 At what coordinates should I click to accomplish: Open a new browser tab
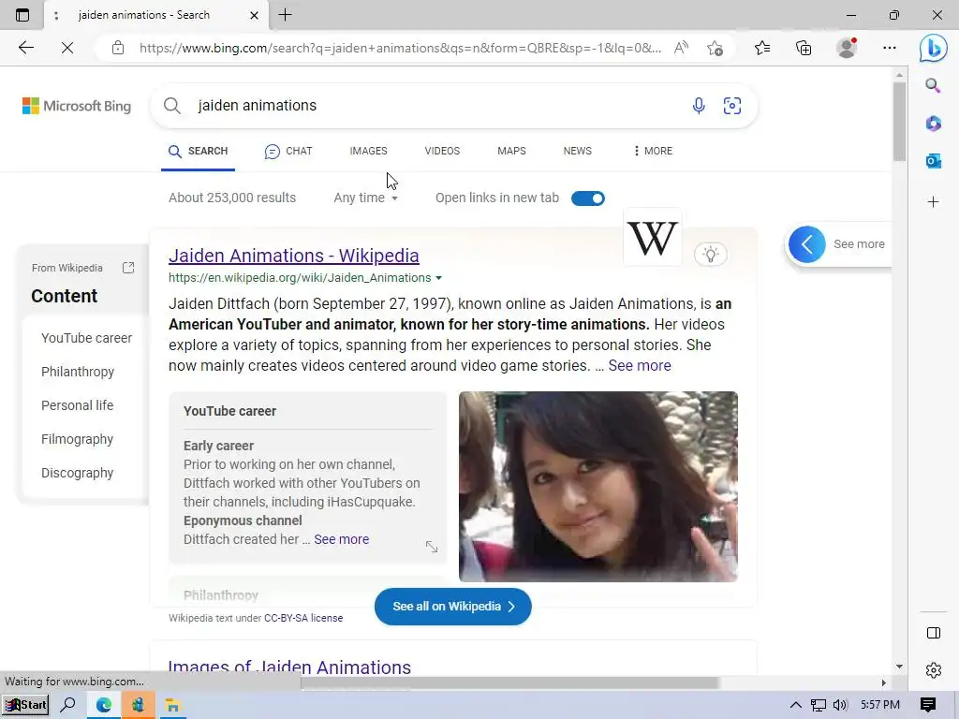285,15
